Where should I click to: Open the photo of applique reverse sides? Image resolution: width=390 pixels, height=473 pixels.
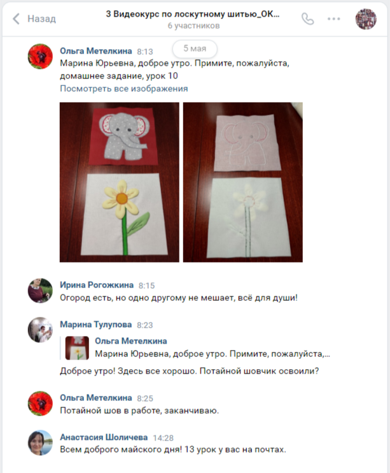pyautogui.click(x=243, y=182)
